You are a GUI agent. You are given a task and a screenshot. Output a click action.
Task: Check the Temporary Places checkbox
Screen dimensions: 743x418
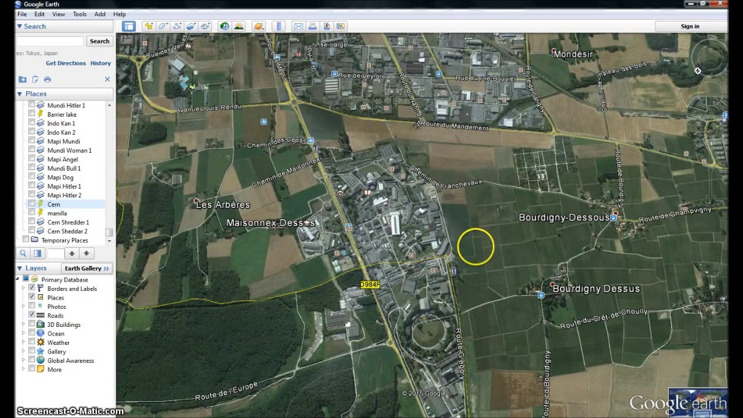point(26,240)
